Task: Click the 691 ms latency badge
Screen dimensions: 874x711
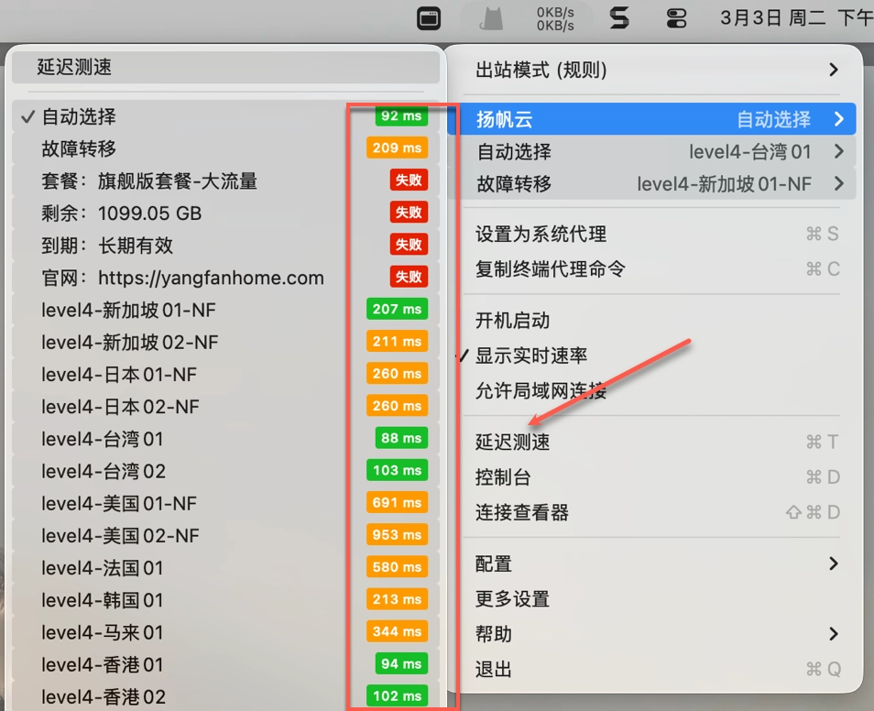Action: (397, 502)
